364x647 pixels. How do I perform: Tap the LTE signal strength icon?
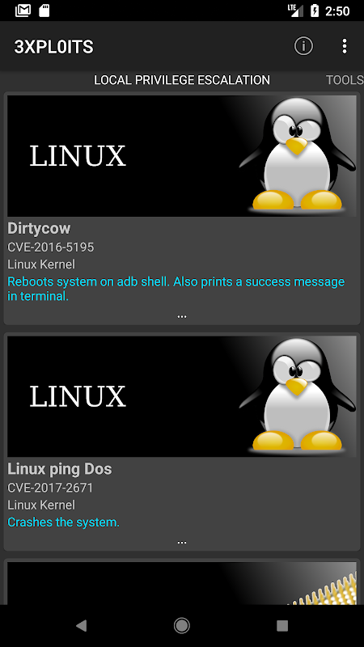(x=294, y=11)
